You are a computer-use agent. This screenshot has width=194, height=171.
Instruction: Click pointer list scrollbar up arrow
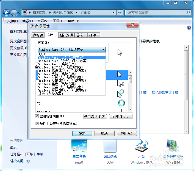(x=130, y=73)
